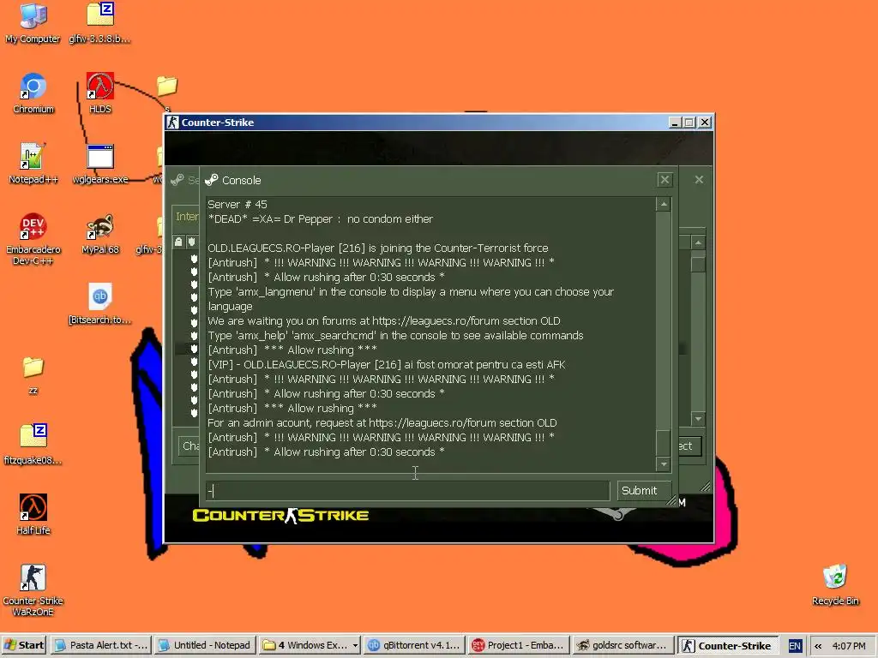This screenshot has width=878, height=658.
Task: Click 'For an admin acount' console line
Action: click(x=382, y=422)
